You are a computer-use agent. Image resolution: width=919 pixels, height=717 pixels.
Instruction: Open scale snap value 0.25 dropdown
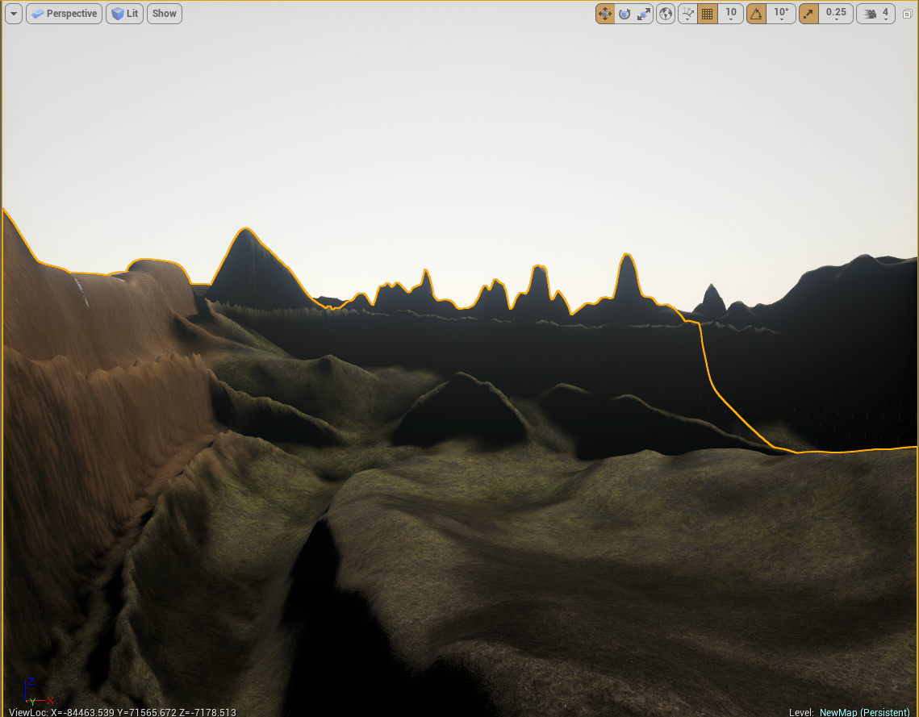tap(836, 14)
